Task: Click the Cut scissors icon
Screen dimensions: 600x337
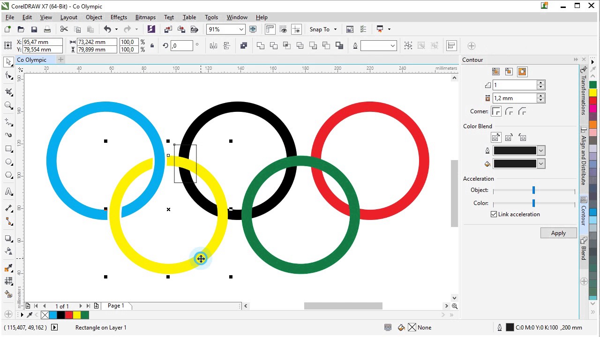Action: click(x=64, y=29)
